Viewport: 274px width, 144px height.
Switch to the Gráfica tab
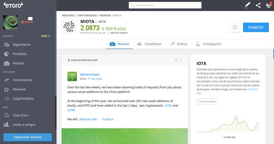click(x=178, y=44)
